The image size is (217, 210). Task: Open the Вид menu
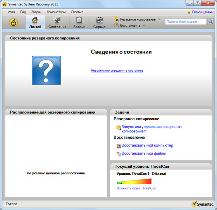click(x=23, y=12)
